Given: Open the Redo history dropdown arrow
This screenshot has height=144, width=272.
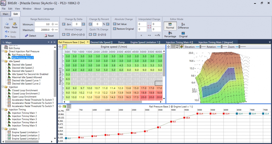Looking at the screenshot, I should click(8, 37).
